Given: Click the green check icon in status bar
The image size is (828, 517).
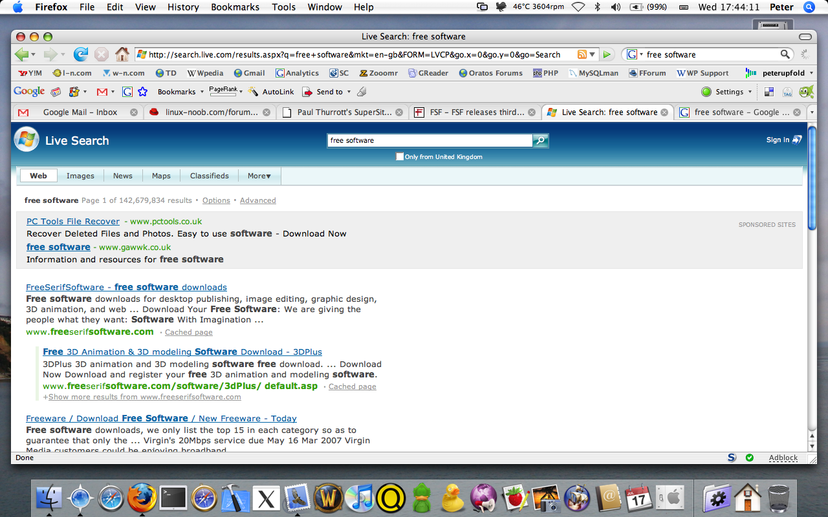Looking at the screenshot, I should click(749, 458).
